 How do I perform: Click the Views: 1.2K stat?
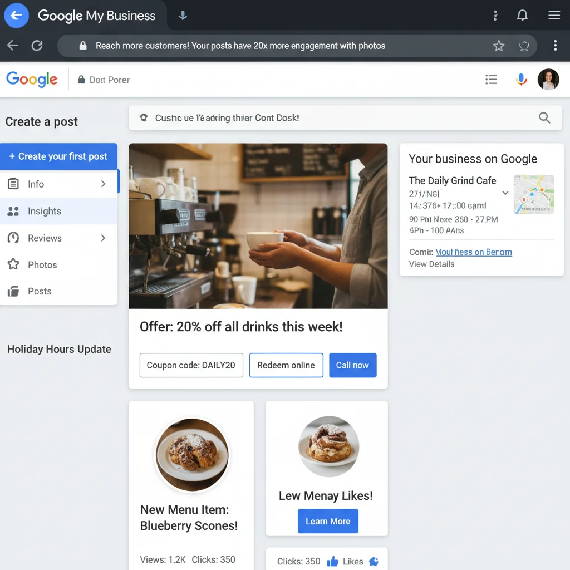click(x=163, y=559)
